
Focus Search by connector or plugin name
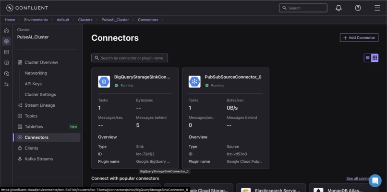click(130, 58)
